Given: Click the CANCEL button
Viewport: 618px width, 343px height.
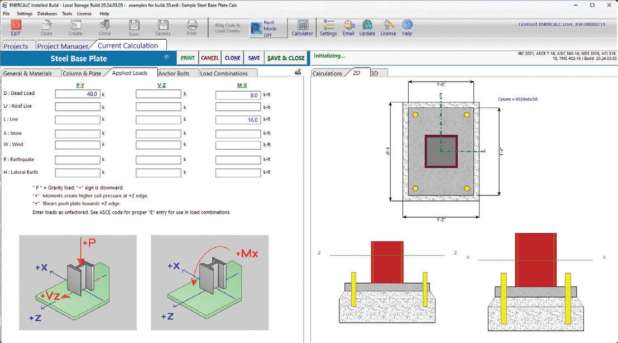Looking at the screenshot, I should 210,58.
